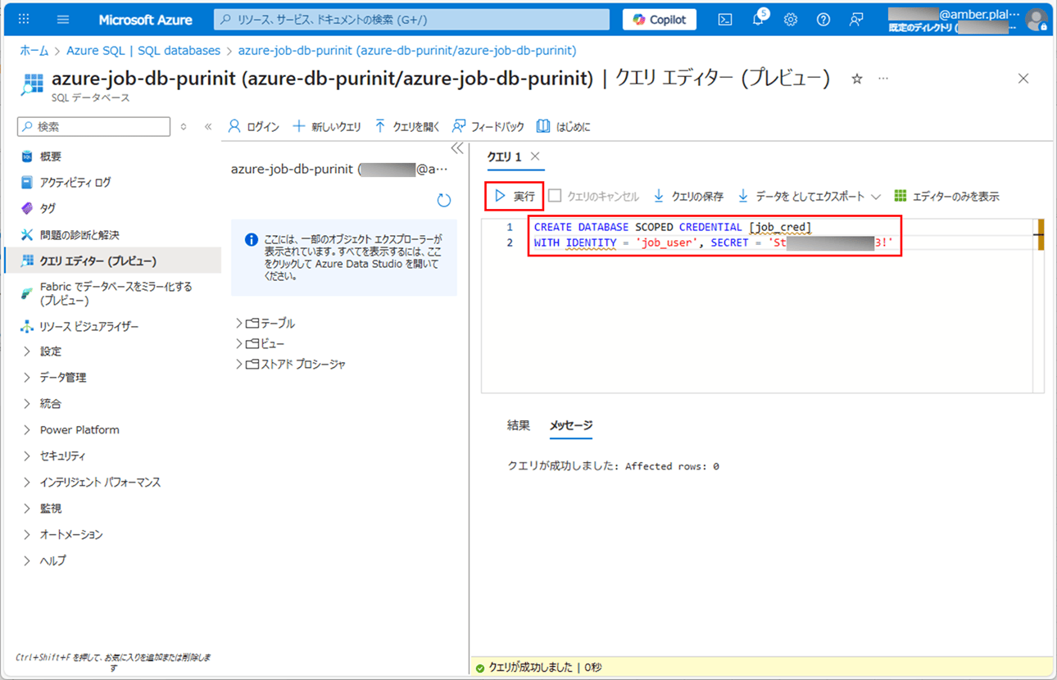Toggle the クエリのキャンセル checkbox icon
This screenshot has width=1057, height=680.
pyautogui.click(x=555, y=196)
